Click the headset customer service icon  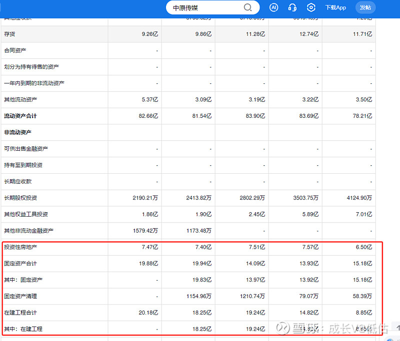(292, 7)
